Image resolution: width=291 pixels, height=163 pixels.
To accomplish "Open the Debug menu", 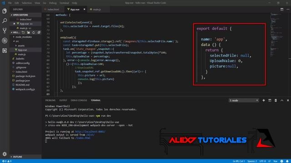I will [53, 3].
